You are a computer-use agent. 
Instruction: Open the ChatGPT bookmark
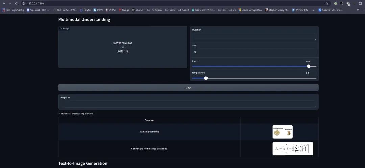point(138,10)
